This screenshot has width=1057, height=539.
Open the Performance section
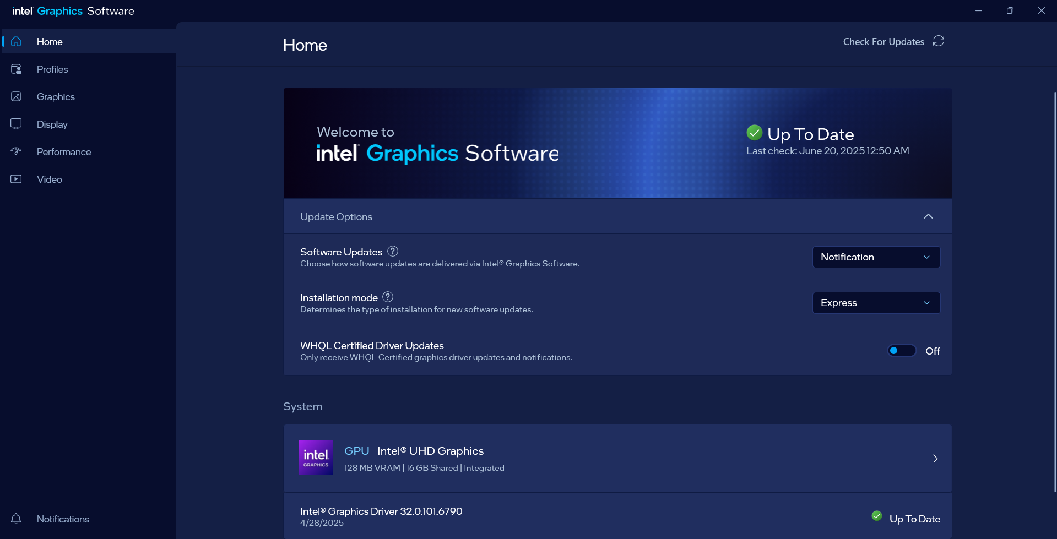click(89, 151)
